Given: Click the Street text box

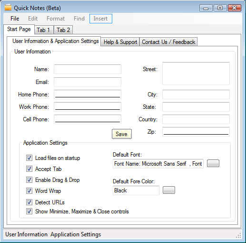Looking at the screenshot, I should tap(196, 74).
